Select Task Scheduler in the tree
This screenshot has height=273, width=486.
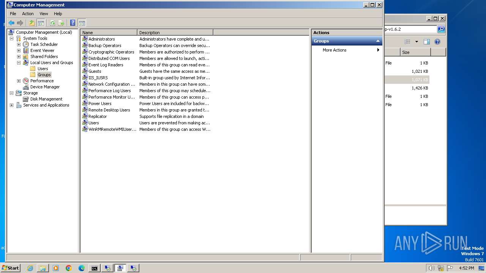44,44
